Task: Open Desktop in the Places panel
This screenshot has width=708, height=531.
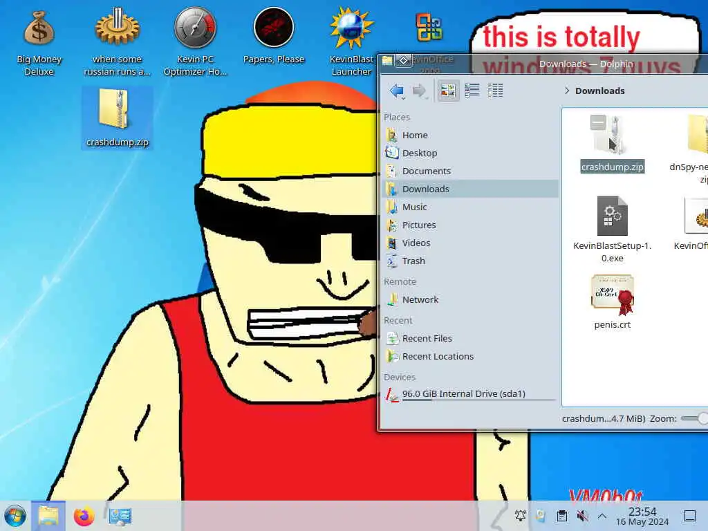Action: click(469, 153)
